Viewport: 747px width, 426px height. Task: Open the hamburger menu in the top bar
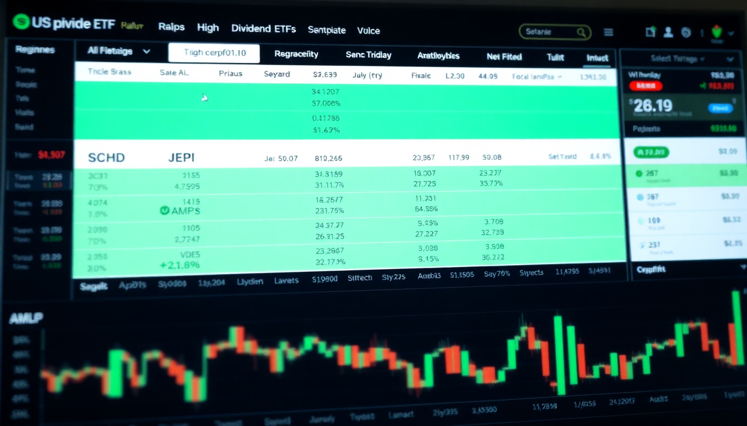(x=608, y=32)
